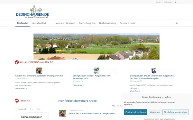This screenshot has height=120, width=193.
Task: Open the Dorfentwicklung menu
Action: pyautogui.click(x=108, y=23)
